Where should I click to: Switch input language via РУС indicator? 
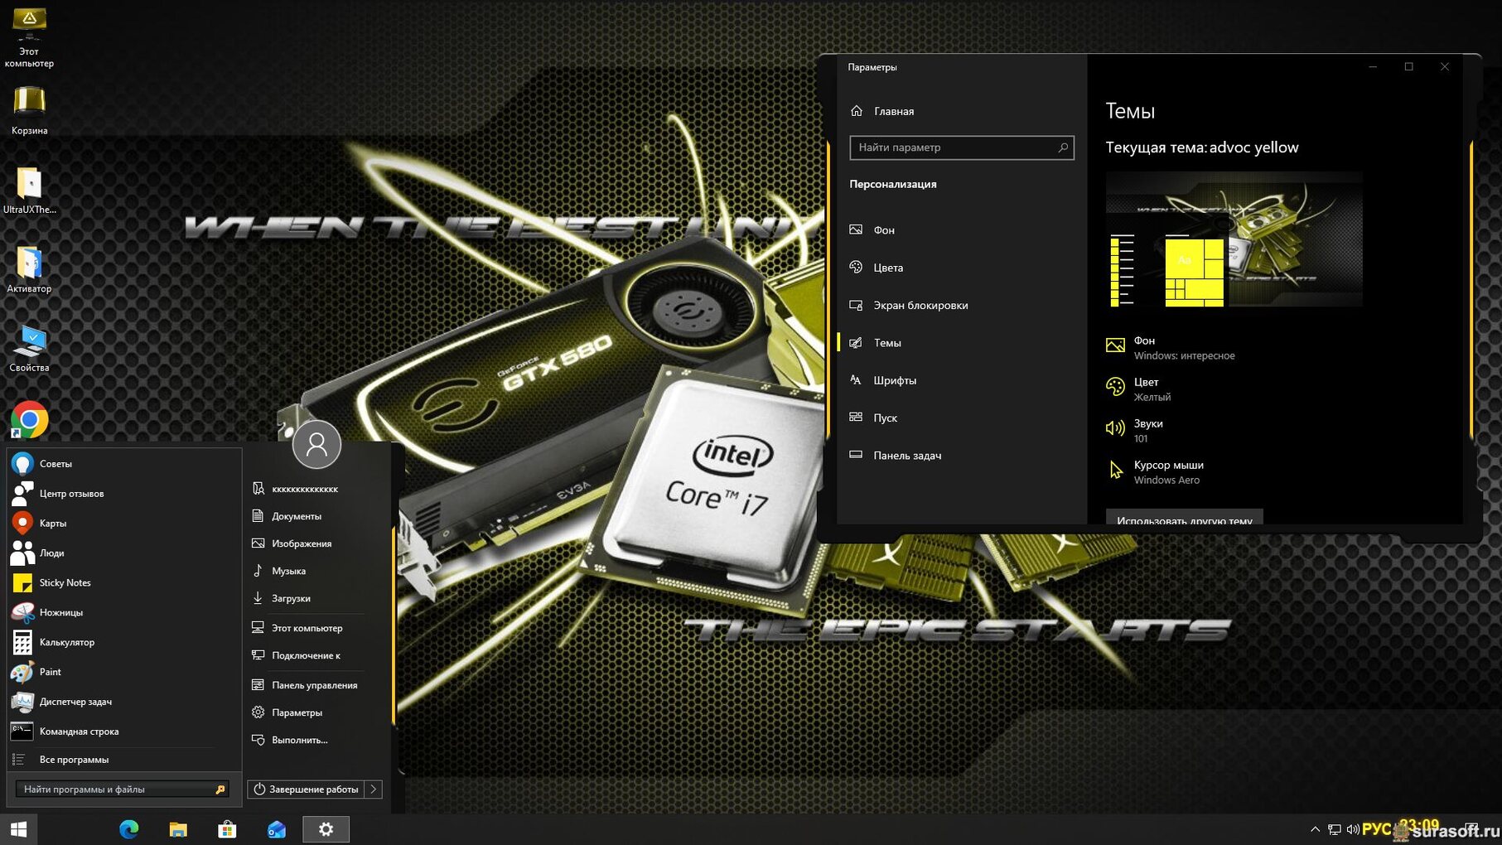coord(1376,829)
